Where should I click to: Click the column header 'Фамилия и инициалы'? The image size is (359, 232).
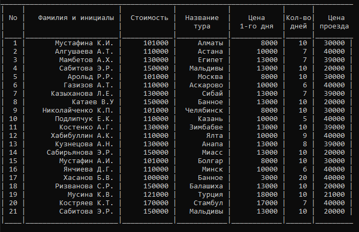click(x=76, y=18)
